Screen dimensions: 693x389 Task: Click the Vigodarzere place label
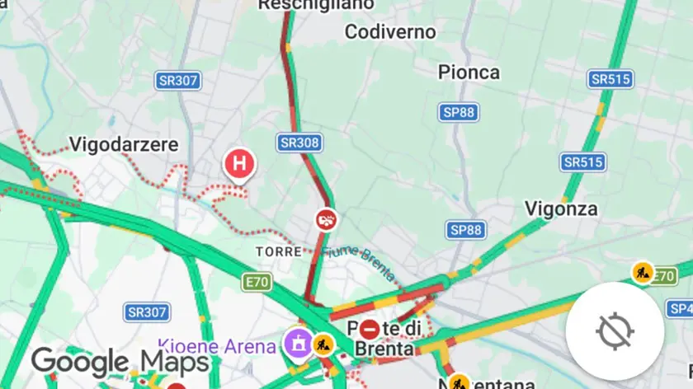pyautogui.click(x=124, y=144)
